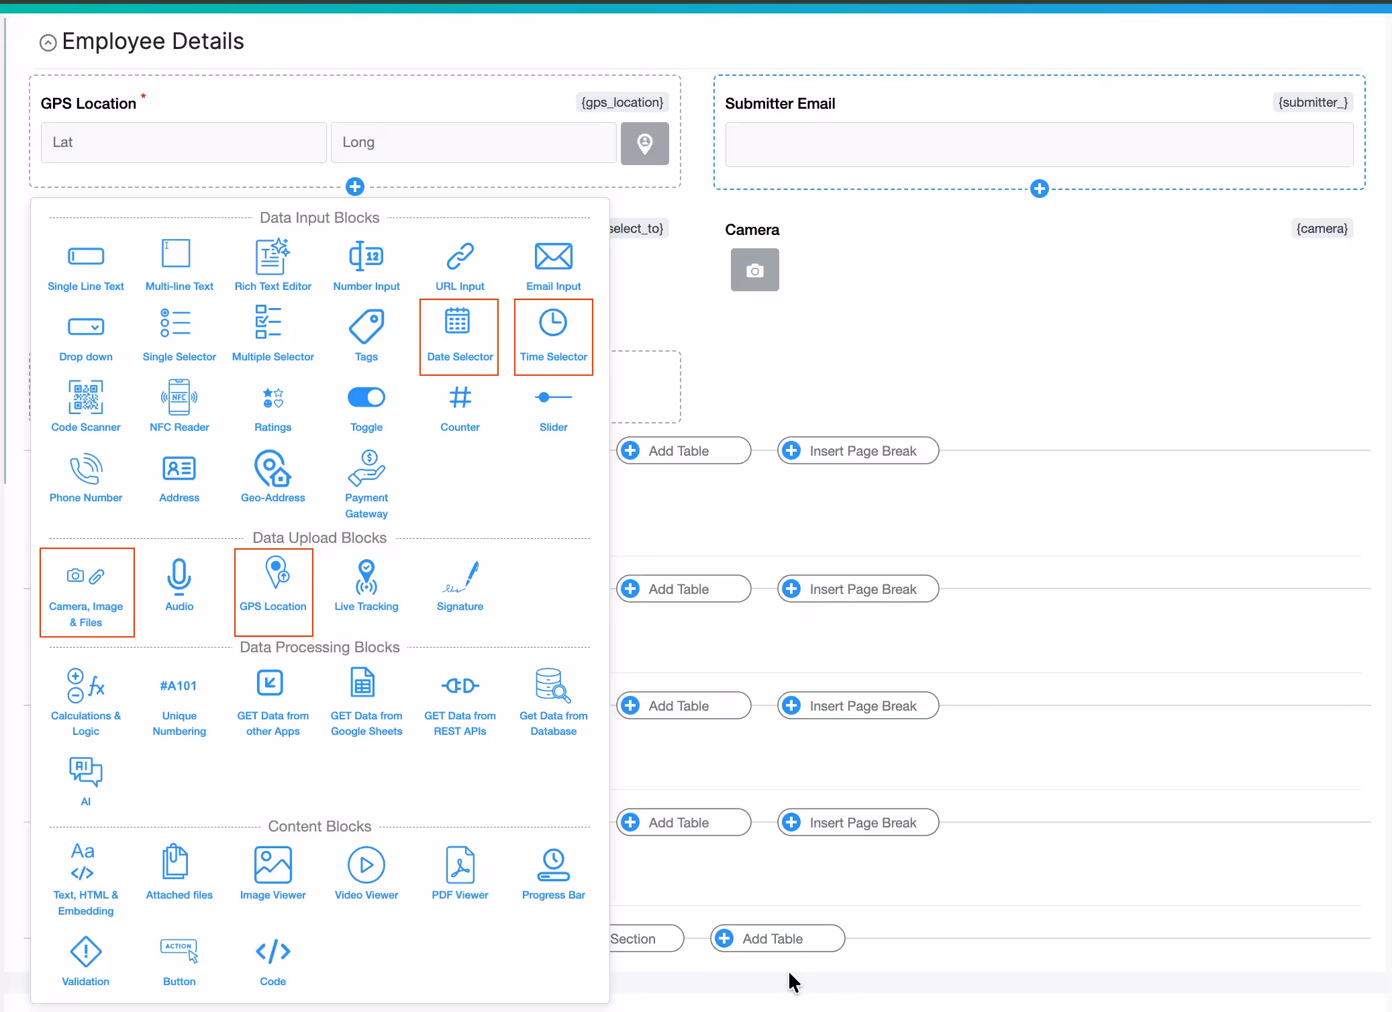
Task: Click the first Insert Page Break button
Action: (x=858, y=451)
